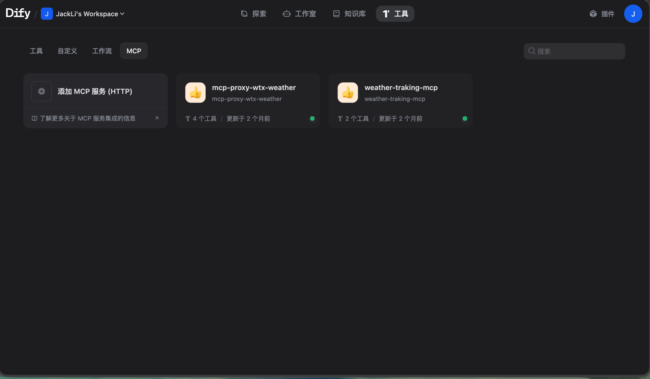Click thumbs-up icon of mcp-proxy-wtx-weather
The image size is (650, 379).
coord(195,92)
